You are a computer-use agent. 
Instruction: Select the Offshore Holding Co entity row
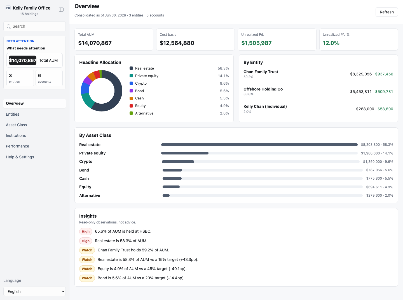point(318,92)
